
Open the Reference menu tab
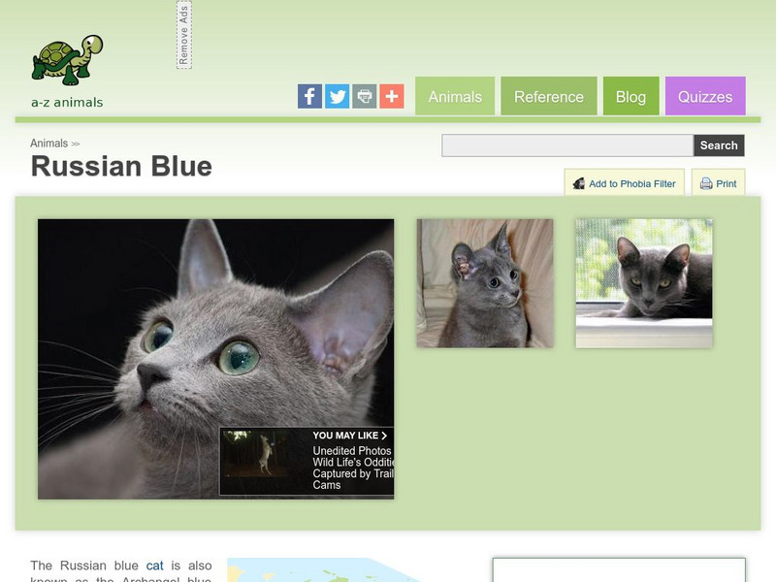(x=549, y=96)
